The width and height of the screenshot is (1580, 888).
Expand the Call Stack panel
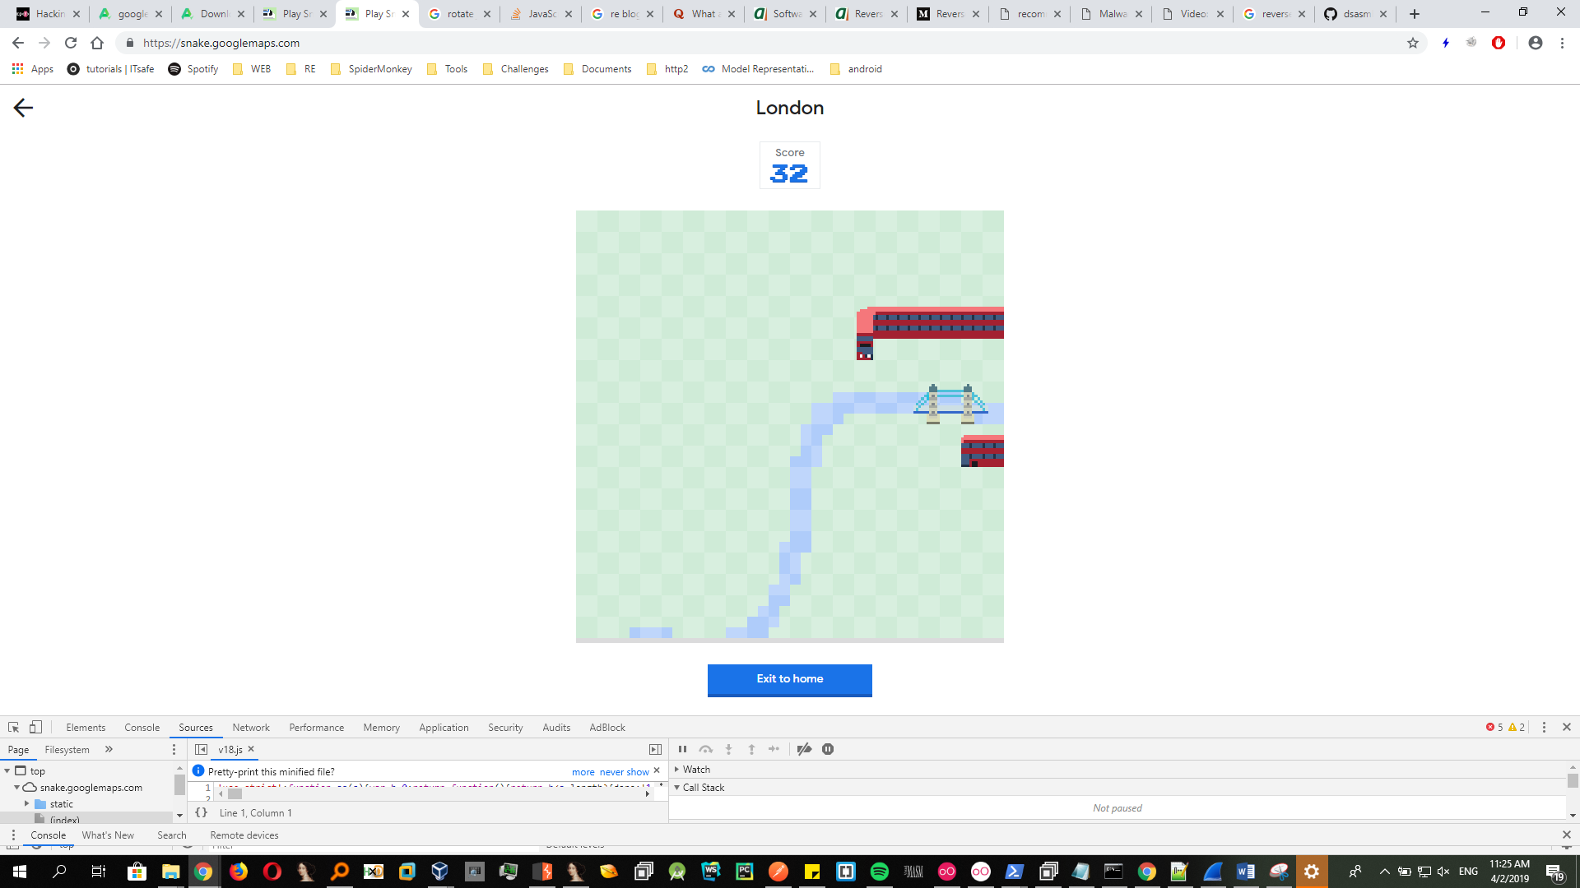[677, 787]
